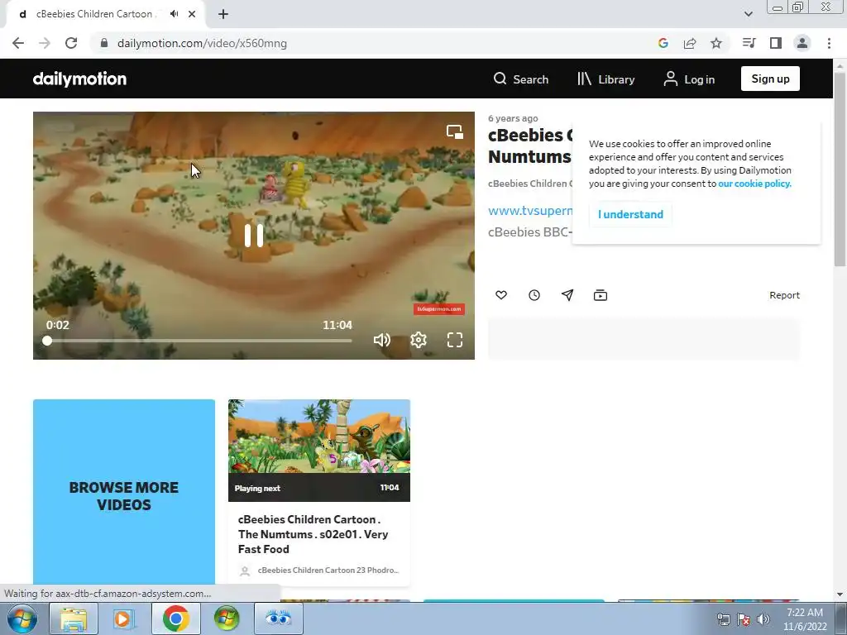The height and width of the screenshot is (635, 847).
Task: Open Google icon in address bar
Action: [663, 43]
